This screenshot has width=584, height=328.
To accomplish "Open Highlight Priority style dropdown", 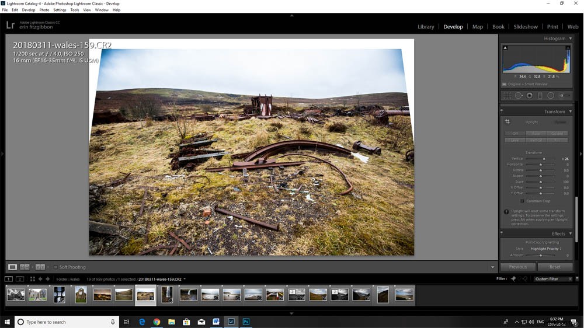I will click(546, 249).
